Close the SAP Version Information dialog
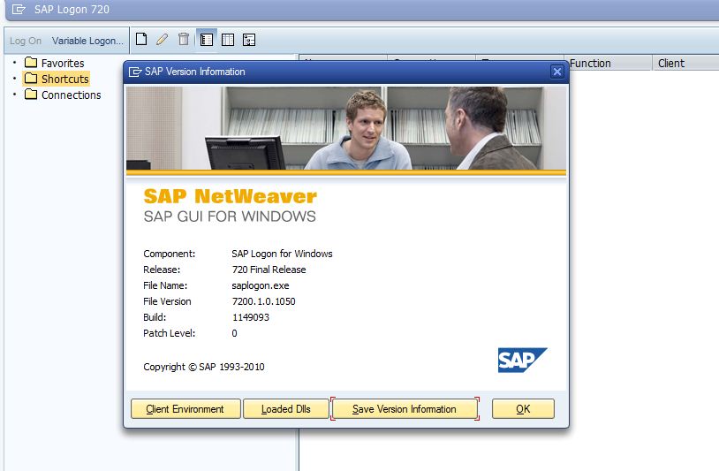Viewport: 719px width, 471px height. coord(556,72)
